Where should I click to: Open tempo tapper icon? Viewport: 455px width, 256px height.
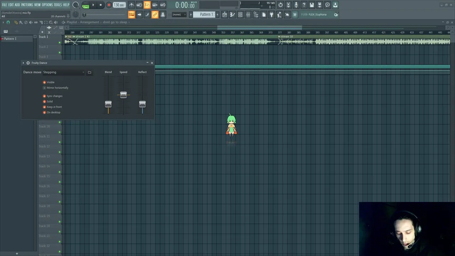pyautogui.click(x=279, y=15)
